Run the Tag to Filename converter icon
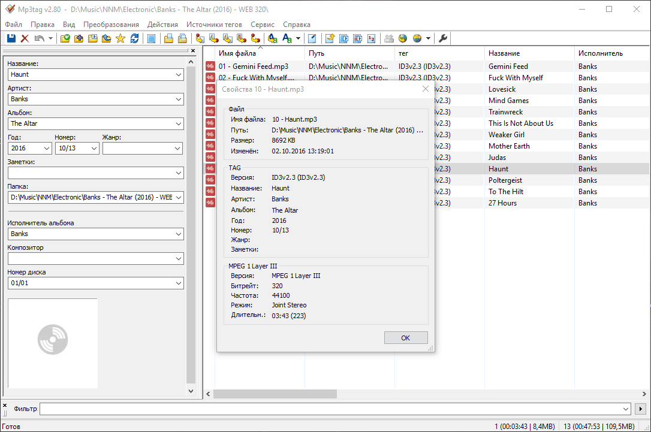Image resolution: width=651 pixels, height=432 pixels. [x=200, y=38]
